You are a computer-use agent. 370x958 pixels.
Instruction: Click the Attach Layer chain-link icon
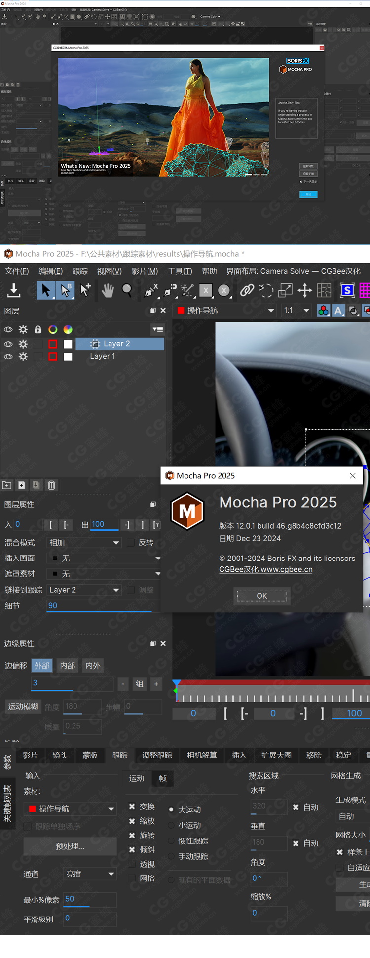247,290
